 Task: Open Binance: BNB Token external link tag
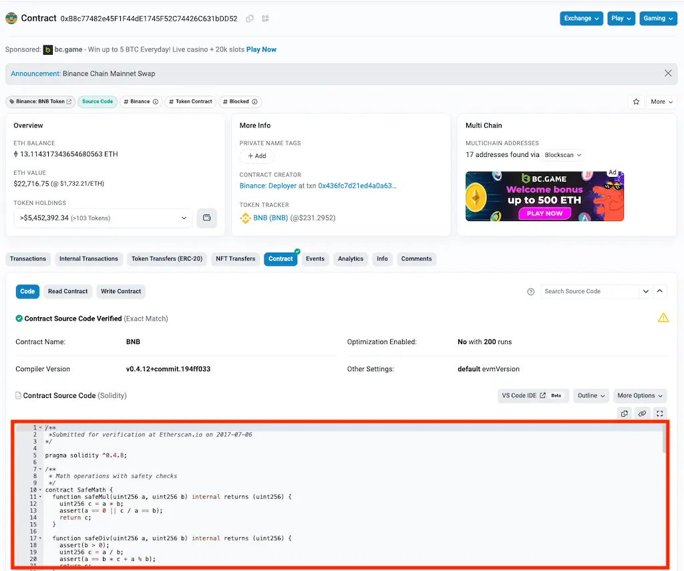tap(40, 102)
